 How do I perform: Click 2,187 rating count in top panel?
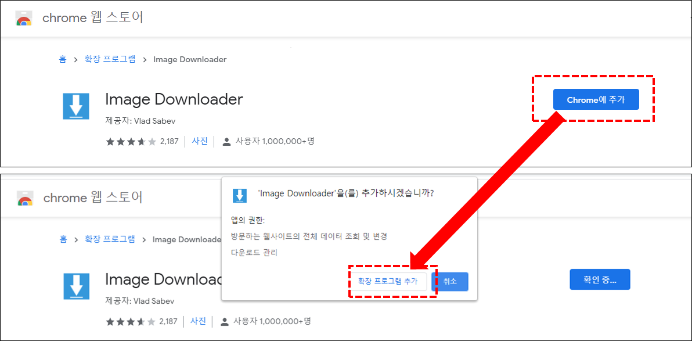click(170, 142)
